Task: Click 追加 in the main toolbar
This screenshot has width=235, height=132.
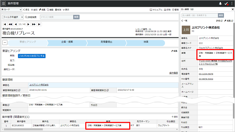Action: click(34, 10)
